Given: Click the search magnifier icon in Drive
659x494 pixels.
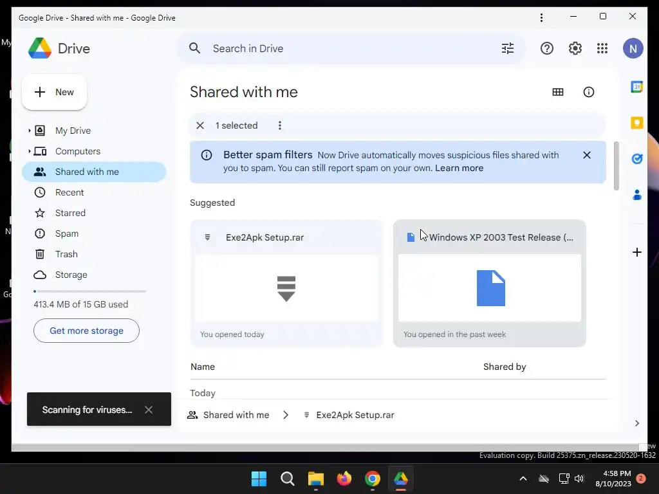Looking at the screenshot, I should tap(194, 48).
